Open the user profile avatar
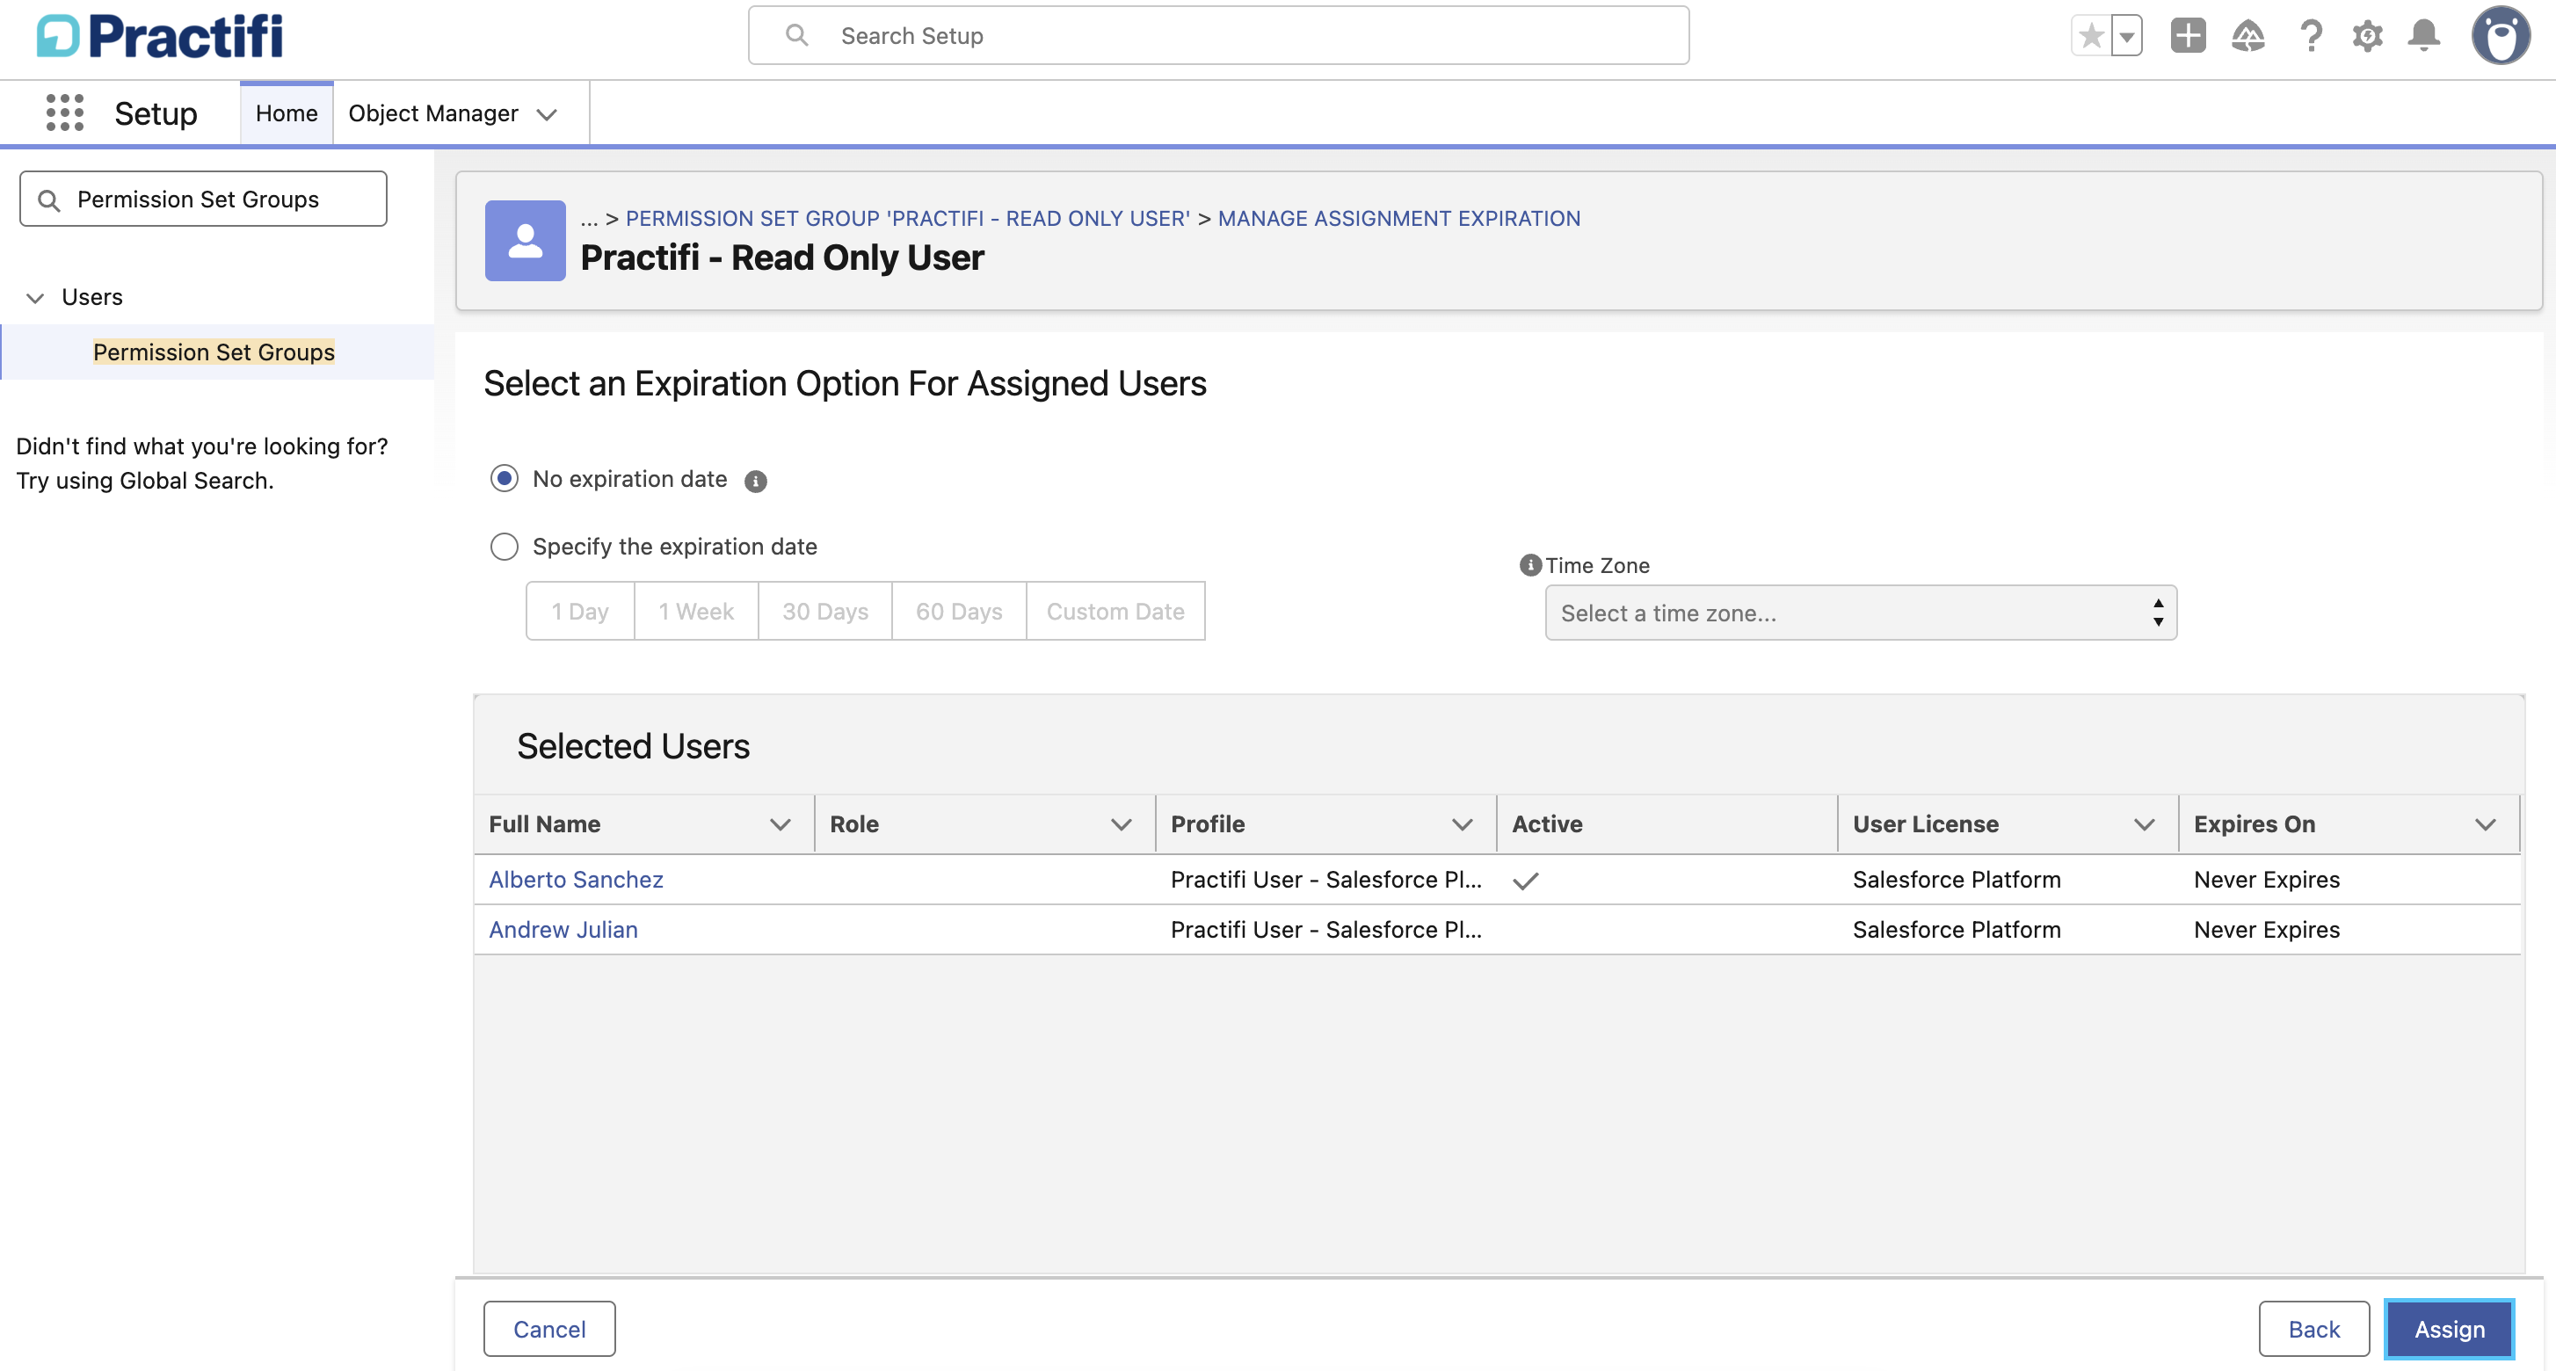The image size is (2556, 1371). tap(2501, 37)
